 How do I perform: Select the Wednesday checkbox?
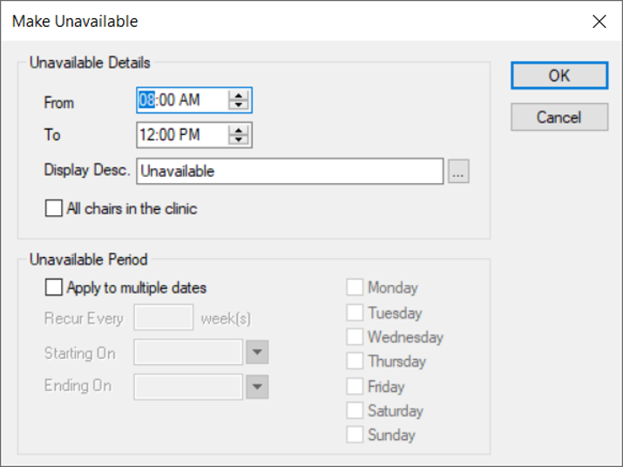(x=355, y=337)
